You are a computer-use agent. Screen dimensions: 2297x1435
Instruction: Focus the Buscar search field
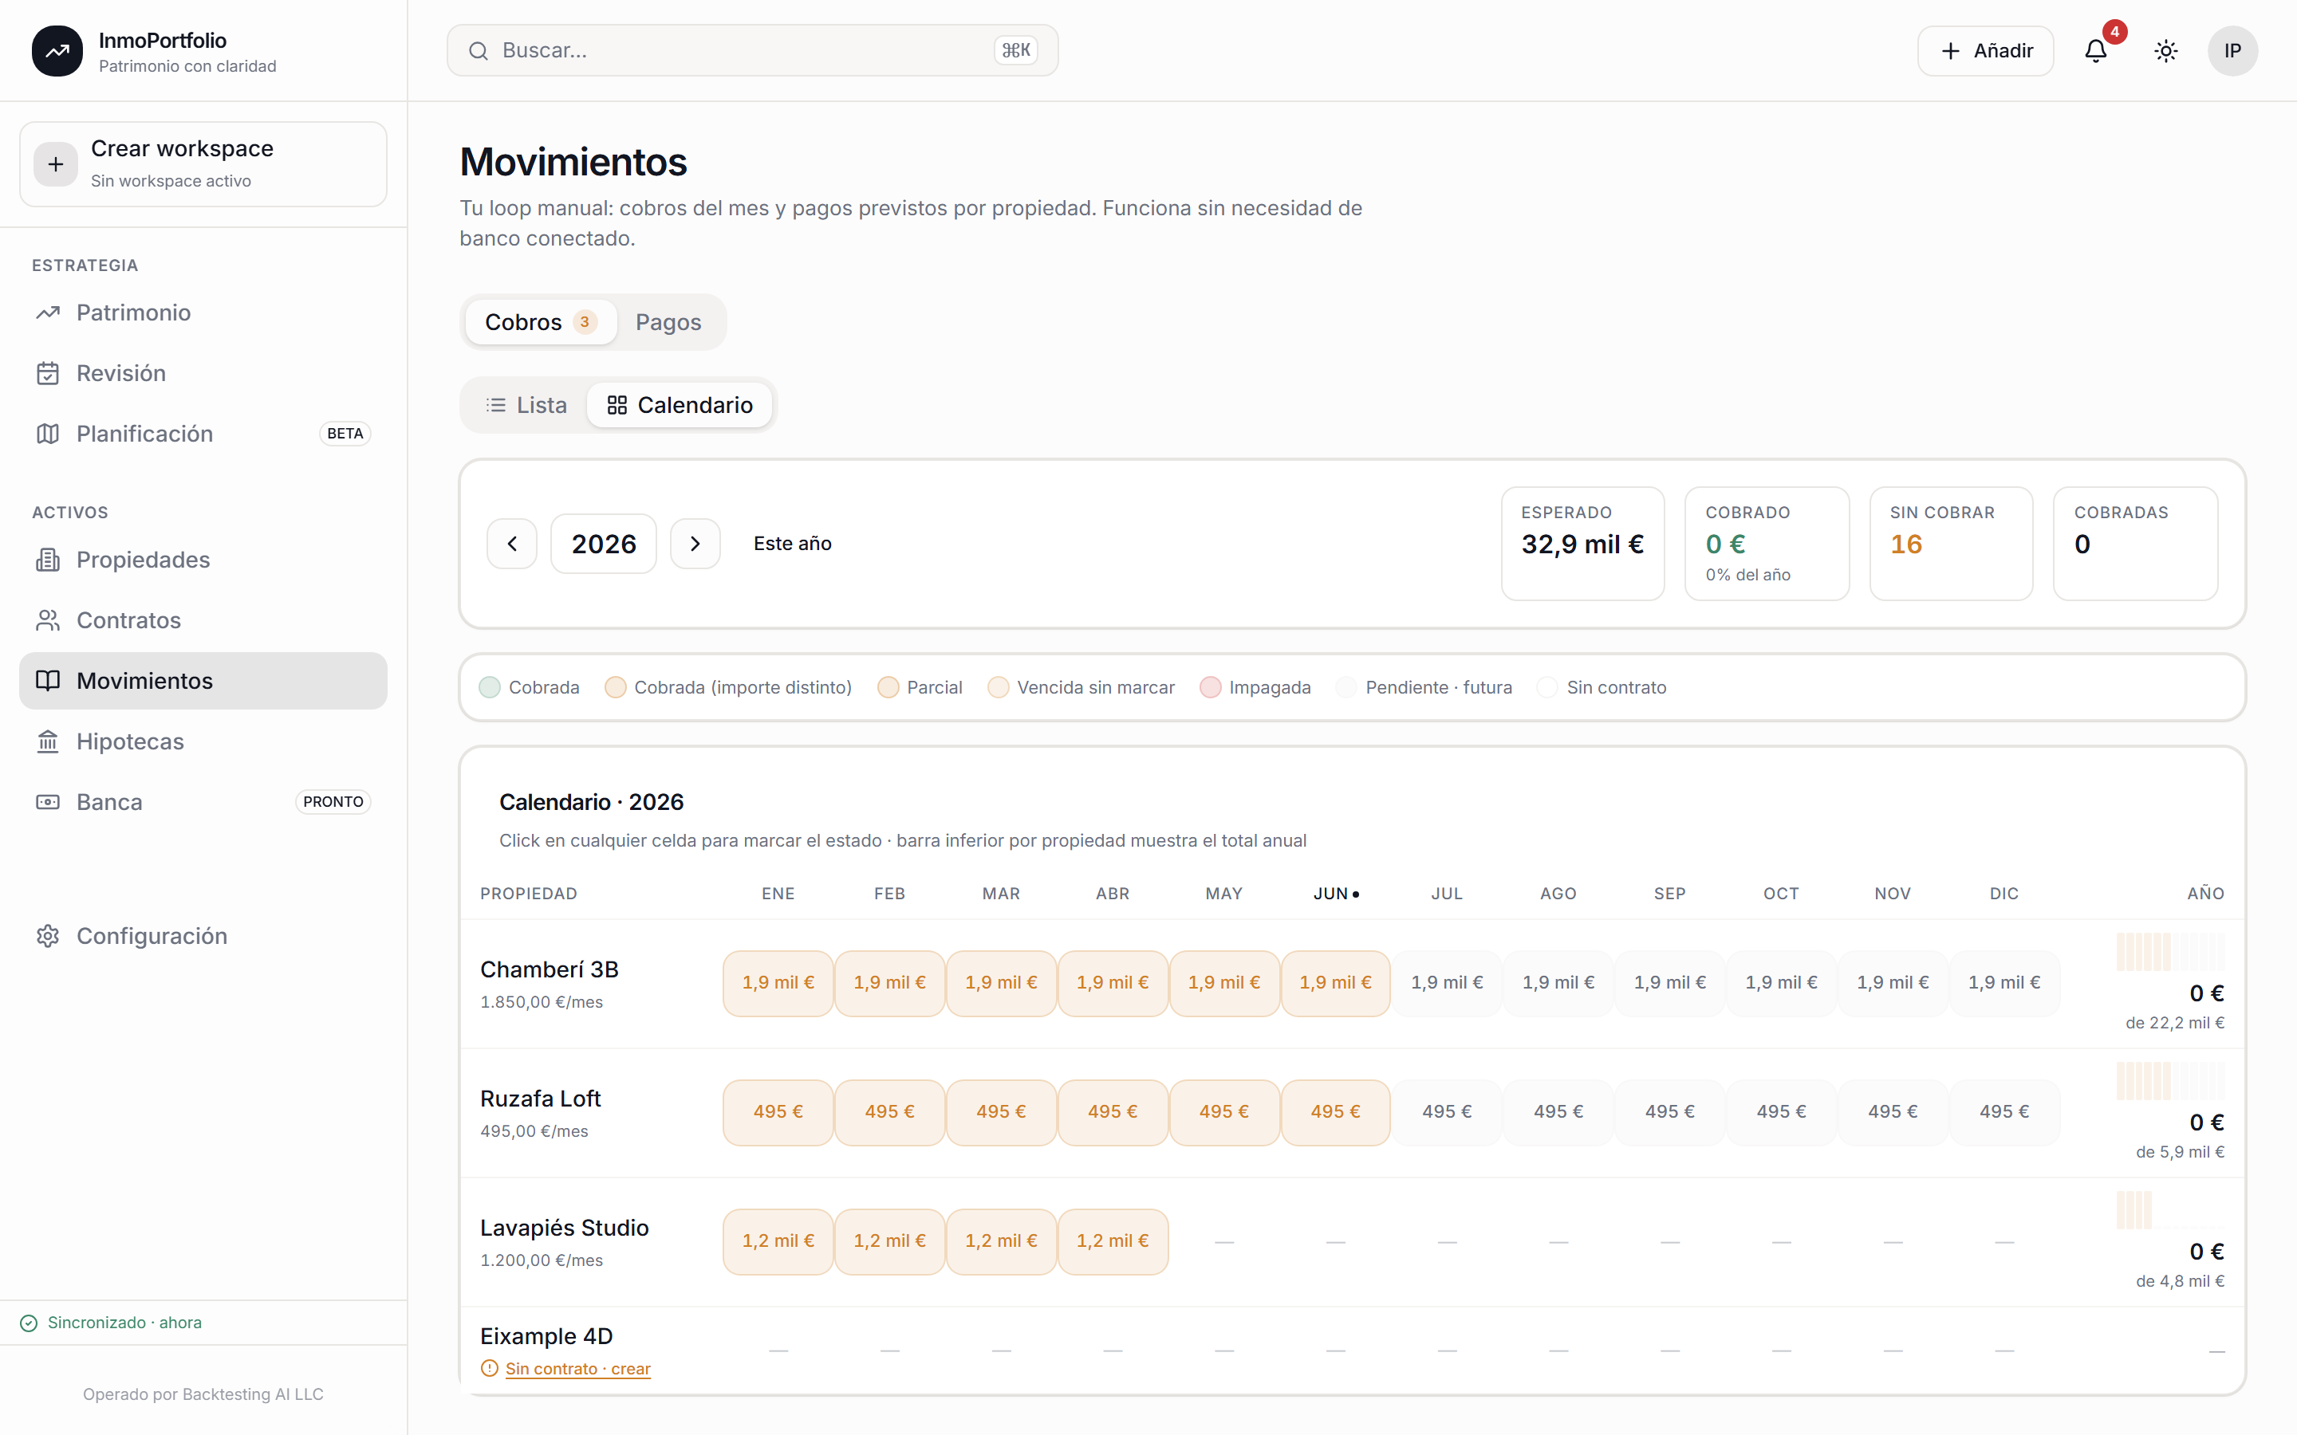pos(753,50)
